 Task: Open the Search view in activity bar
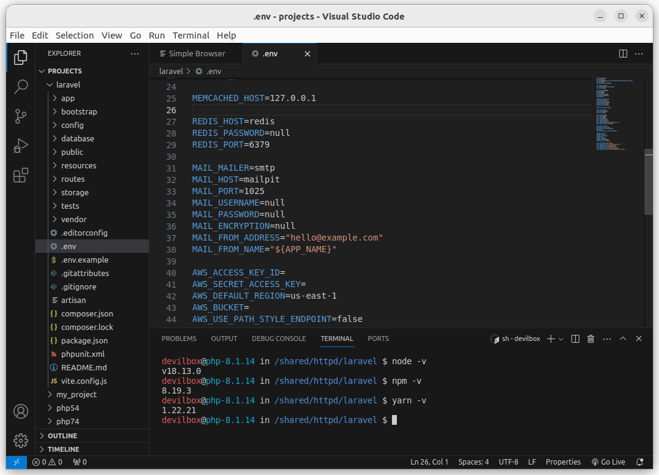click(x=21, y=86)
